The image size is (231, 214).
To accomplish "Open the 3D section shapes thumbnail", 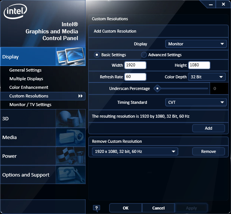I will coord(71,118).
